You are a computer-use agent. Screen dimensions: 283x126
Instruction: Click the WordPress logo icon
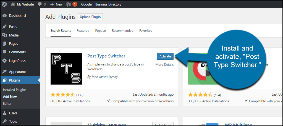point(4,4)
